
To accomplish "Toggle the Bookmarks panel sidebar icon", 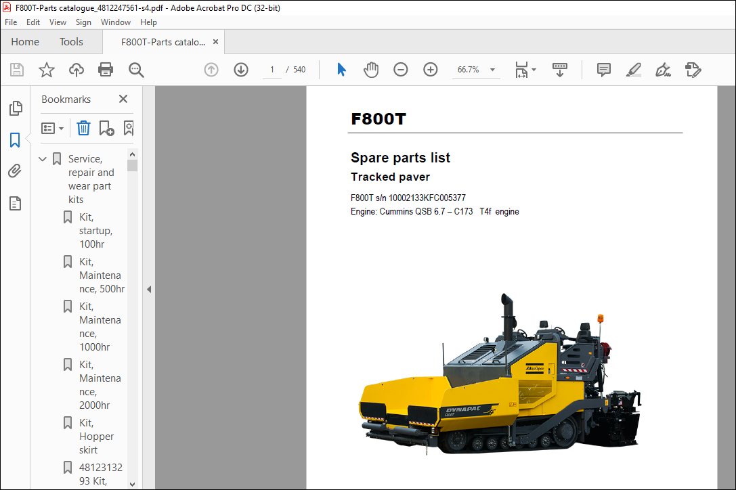I will point(15,140).
